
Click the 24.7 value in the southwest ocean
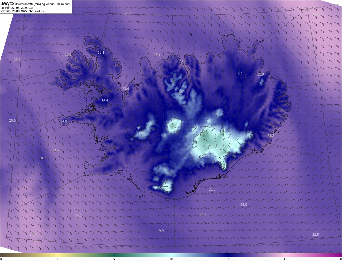tap(78, 216)
